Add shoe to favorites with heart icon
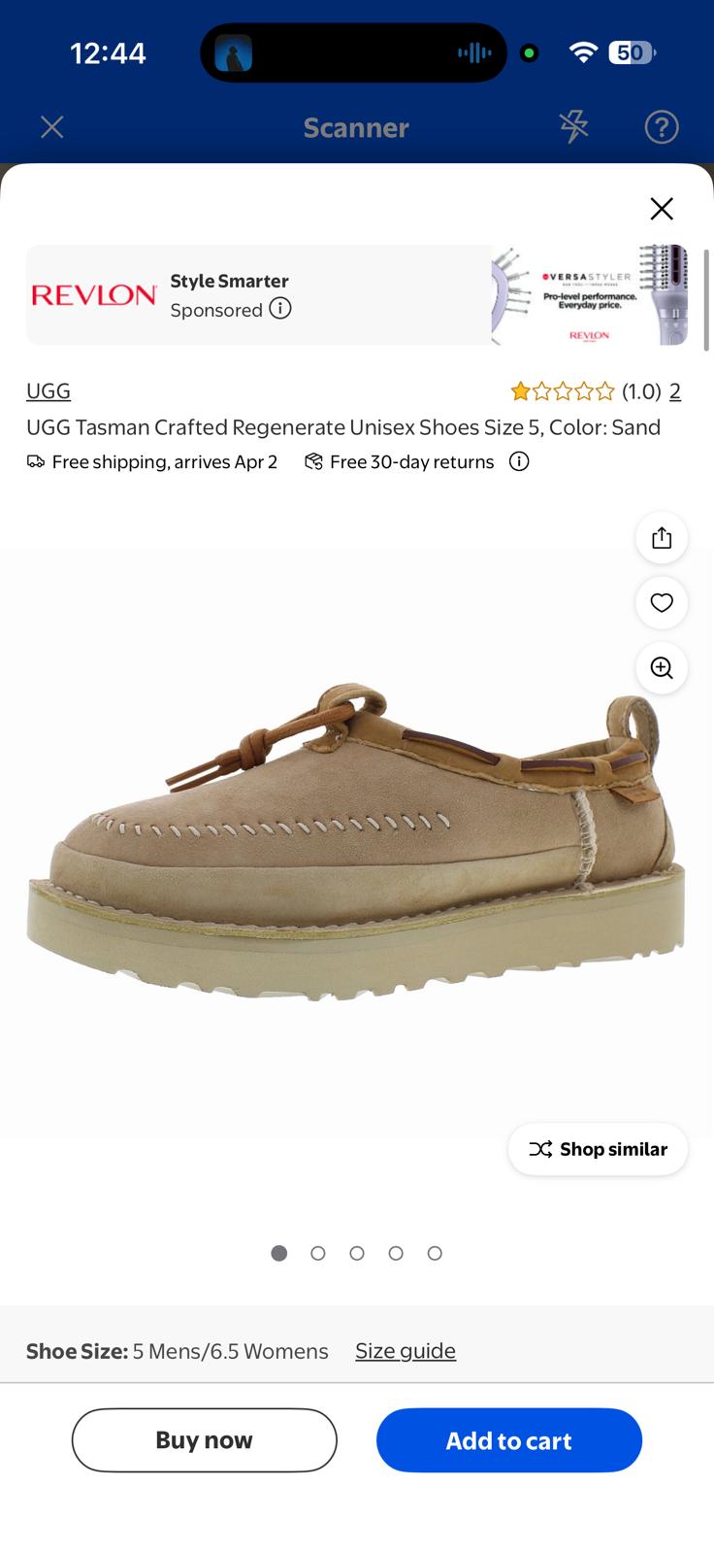Screen dimensions: 714x1554 [662, 603]
